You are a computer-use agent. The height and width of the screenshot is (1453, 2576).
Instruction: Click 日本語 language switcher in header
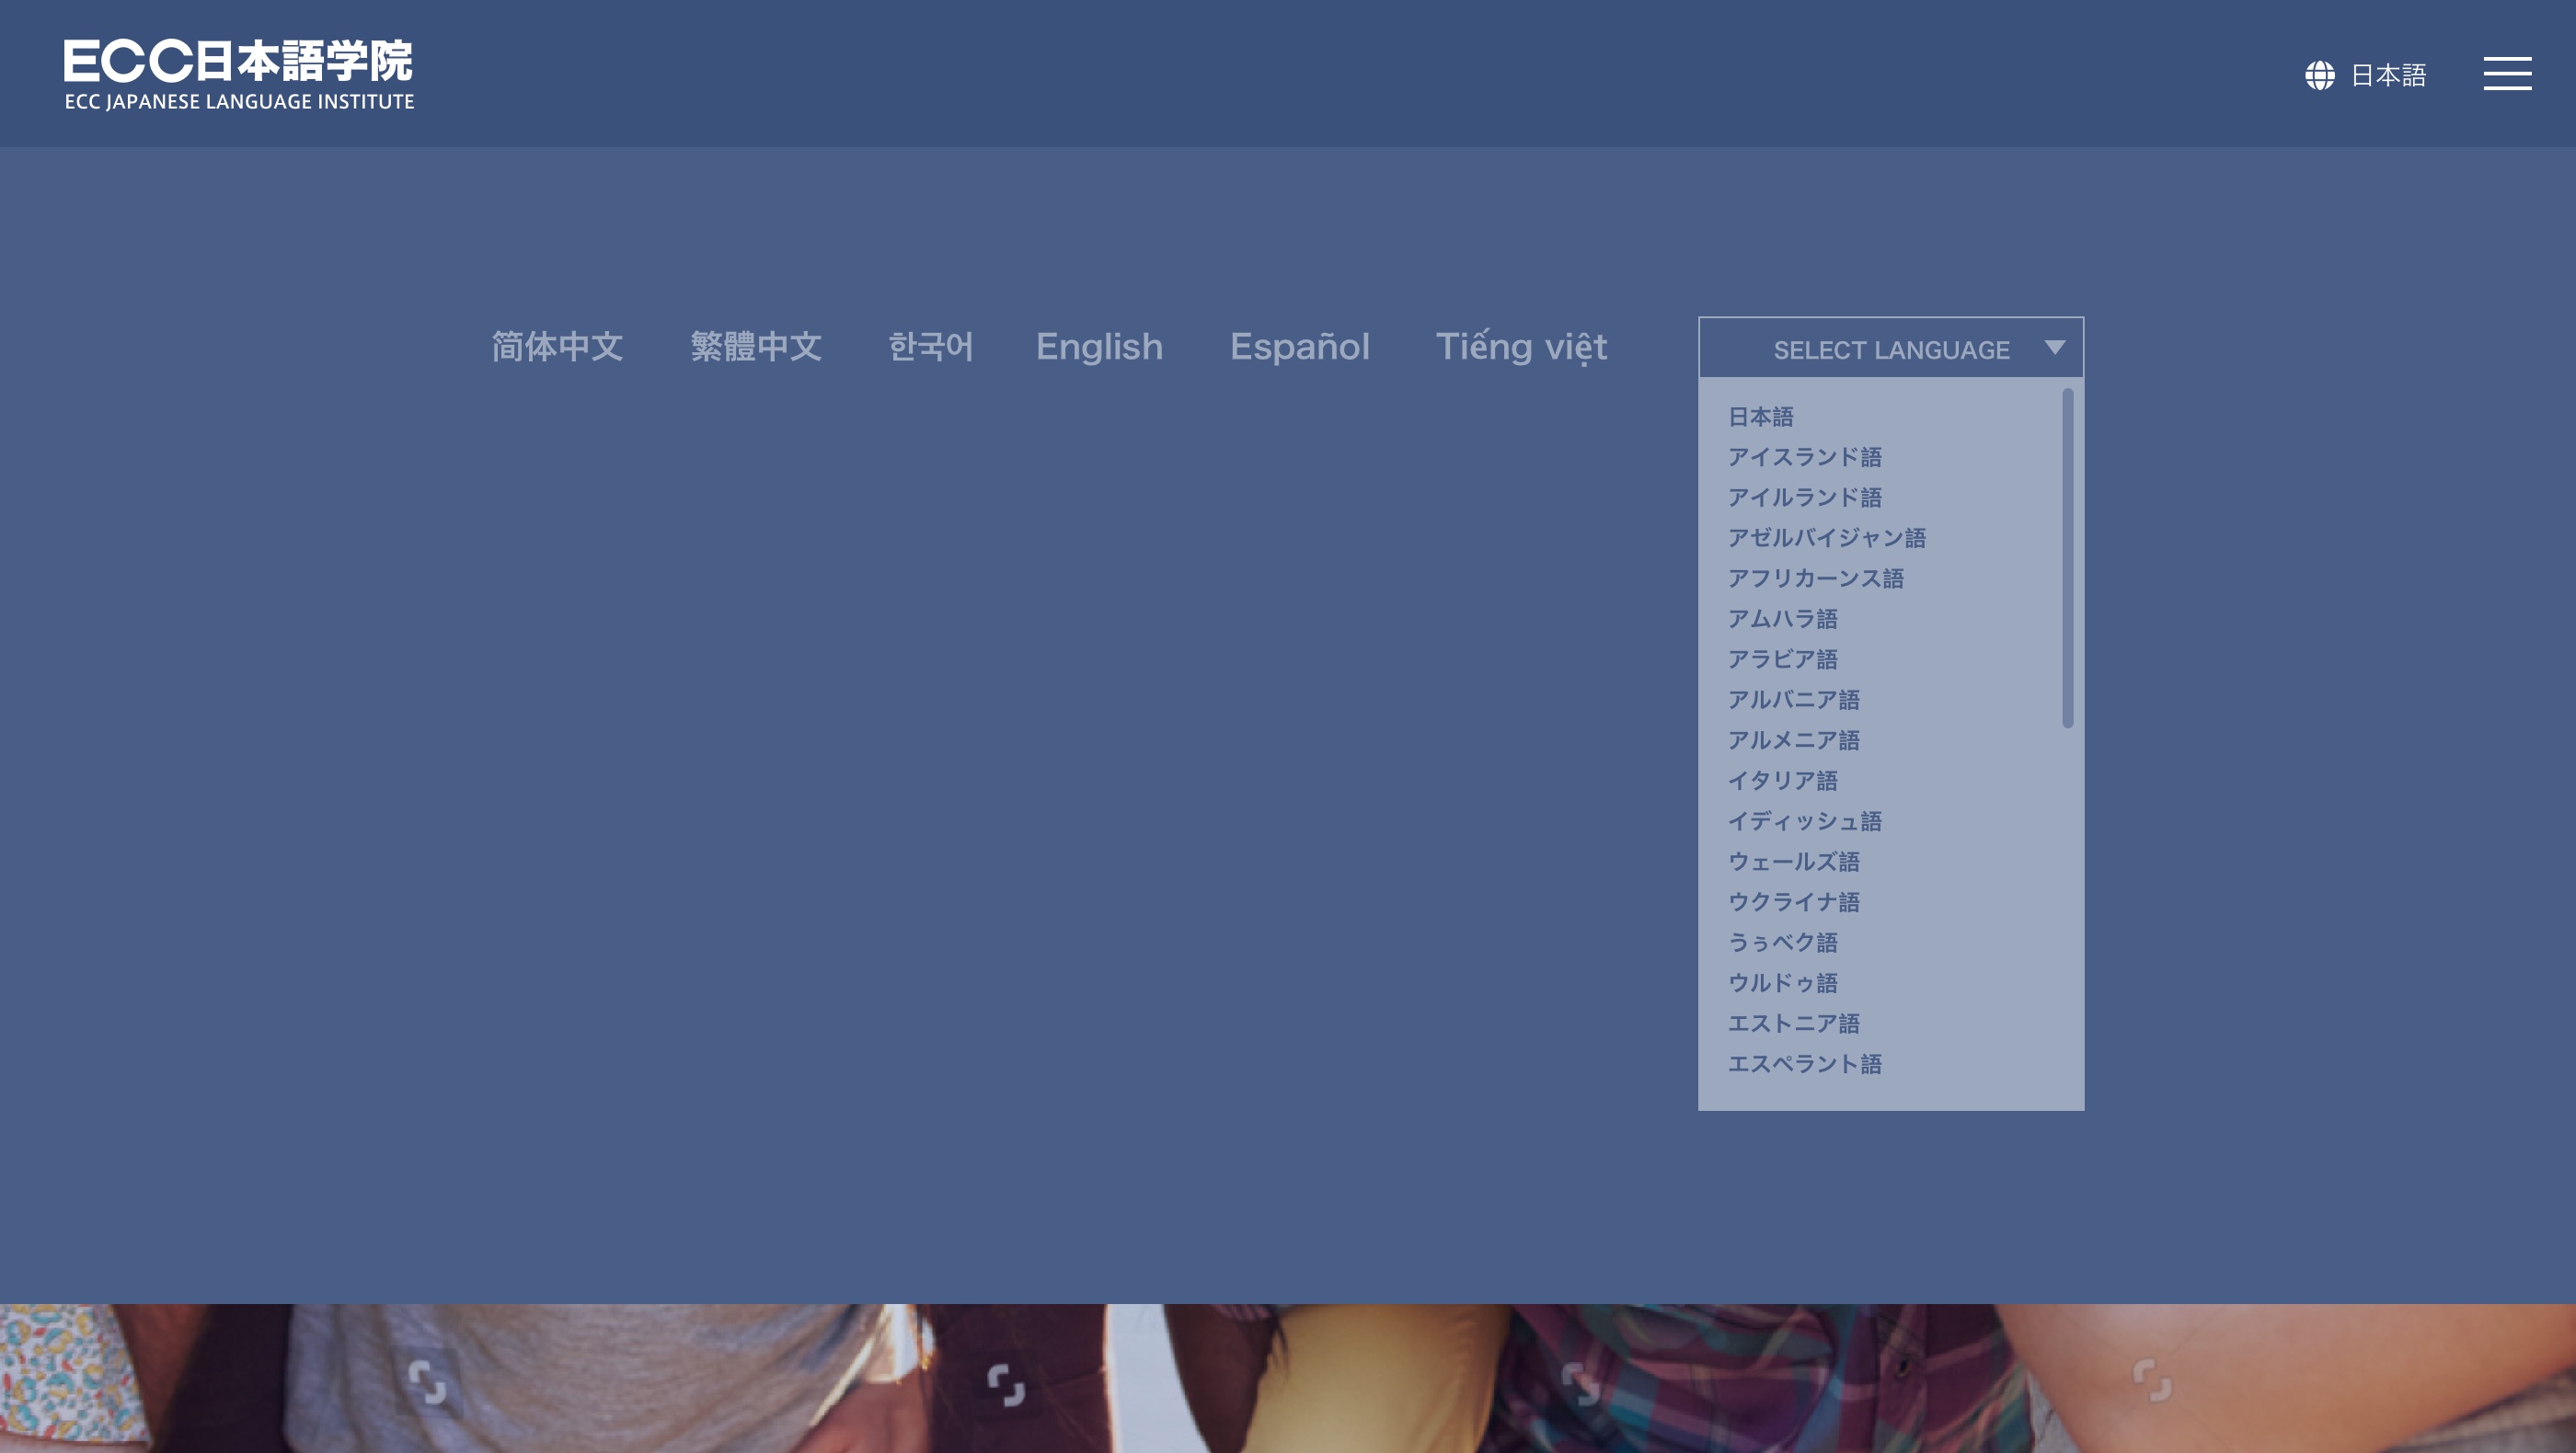coord(2387,74)
